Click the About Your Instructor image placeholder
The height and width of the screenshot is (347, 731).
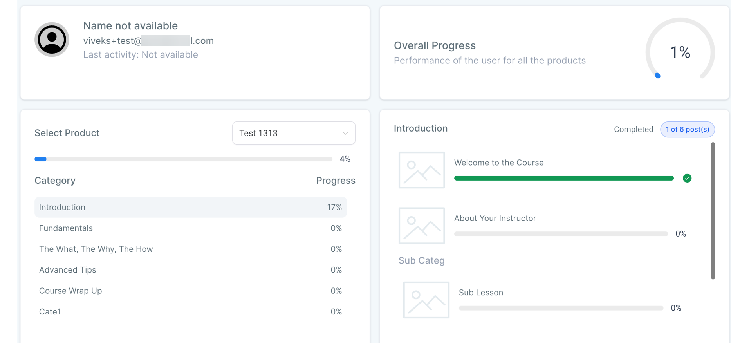pos(421,226)
